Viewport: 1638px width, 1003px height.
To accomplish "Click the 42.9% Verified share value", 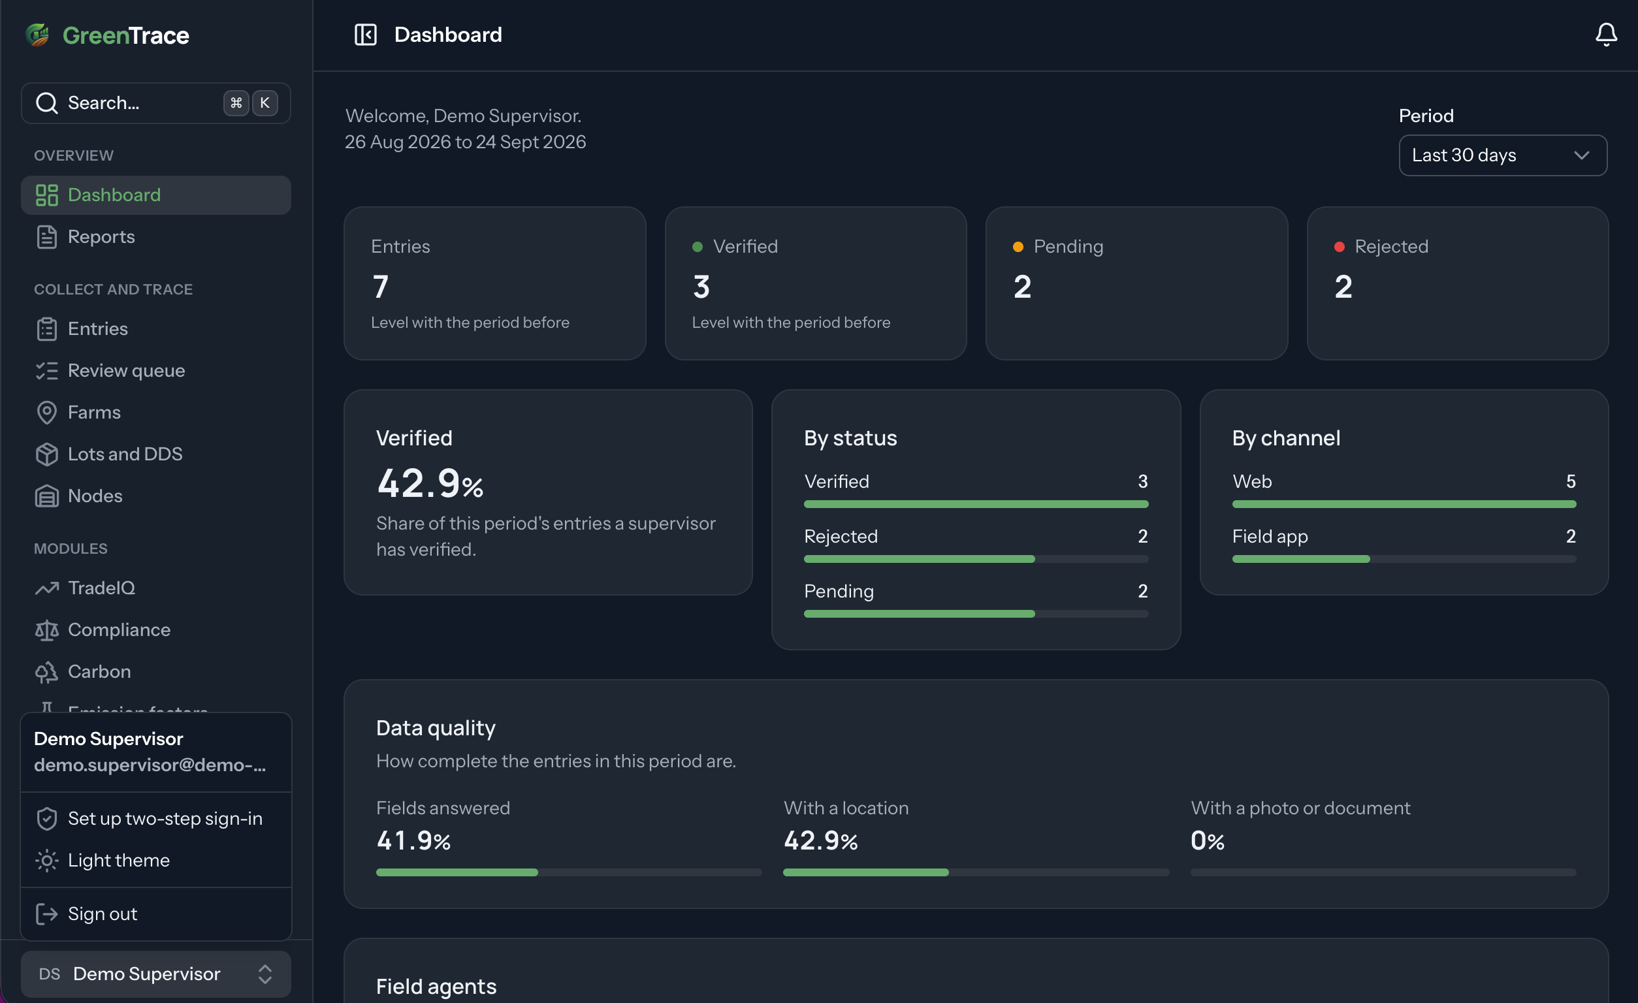I will coord(430,483).
